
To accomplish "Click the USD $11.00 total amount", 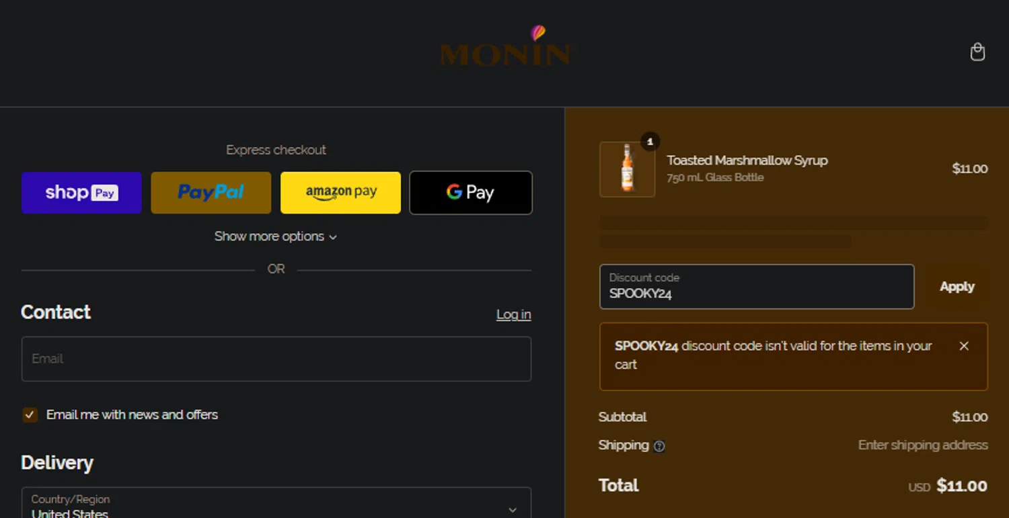I will tap(948, 486).
